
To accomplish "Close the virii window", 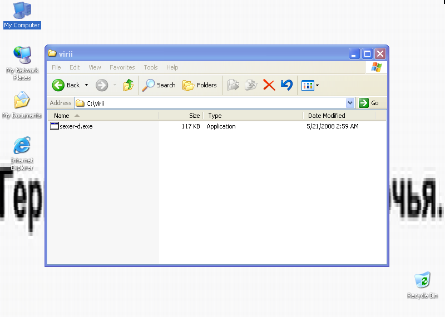I will click(x=380, y=53).
